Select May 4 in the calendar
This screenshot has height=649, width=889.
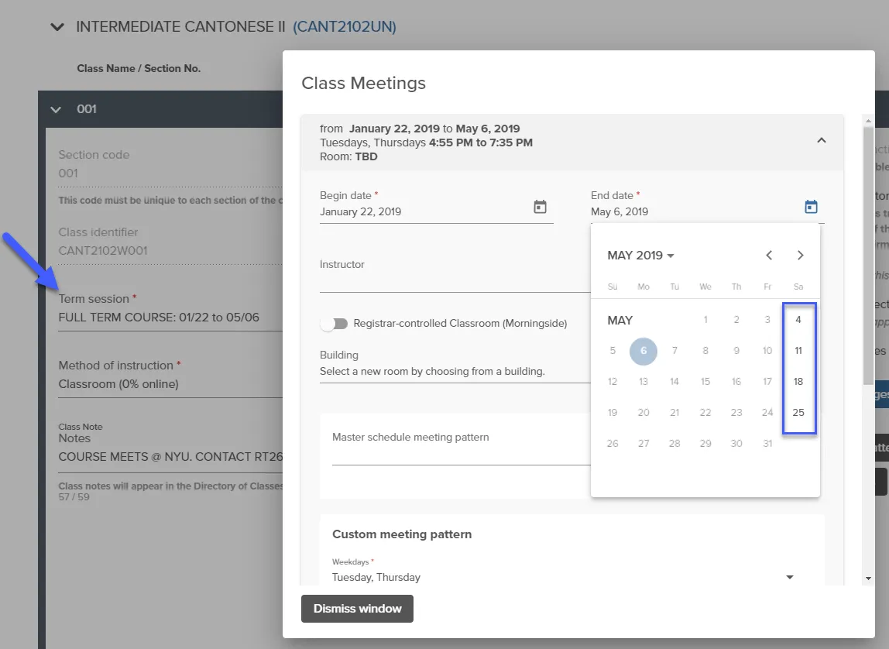tap(798, 320)
